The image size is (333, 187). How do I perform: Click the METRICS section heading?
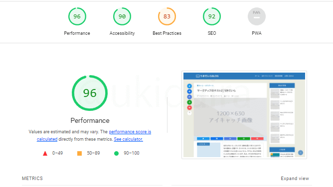[x=32, y=179]
